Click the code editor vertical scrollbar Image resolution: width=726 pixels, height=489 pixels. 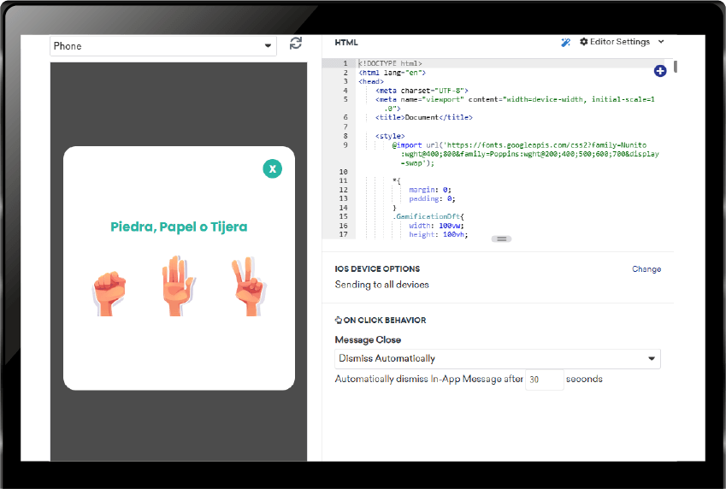[x=676, y=66]
